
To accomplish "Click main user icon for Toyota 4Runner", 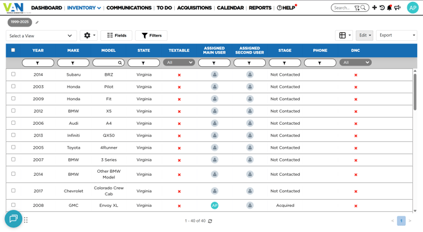I will tap(215, 148).
